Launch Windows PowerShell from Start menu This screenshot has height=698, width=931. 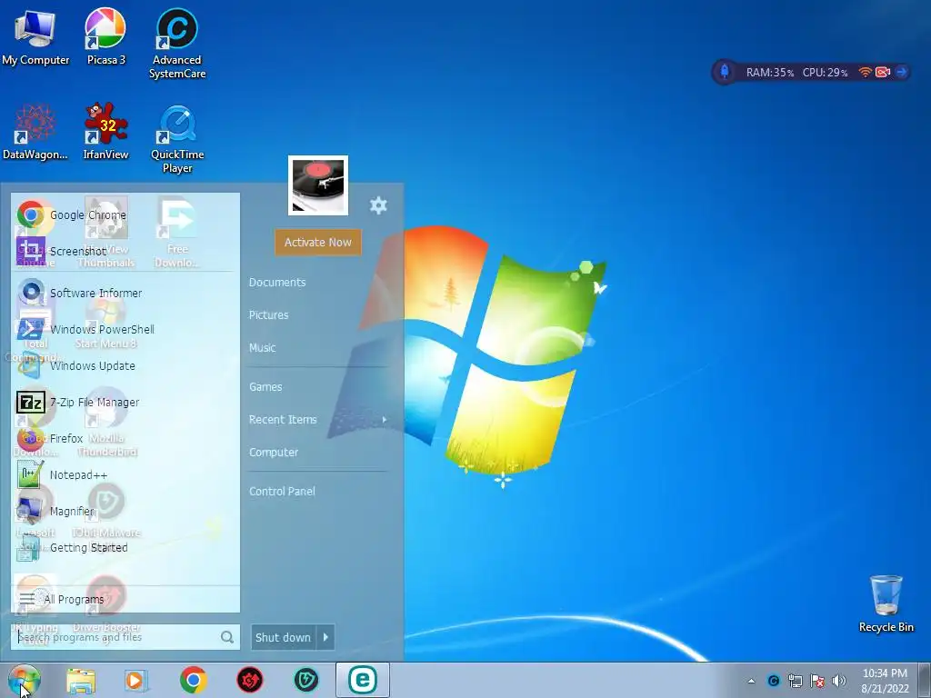coord(125,329)
